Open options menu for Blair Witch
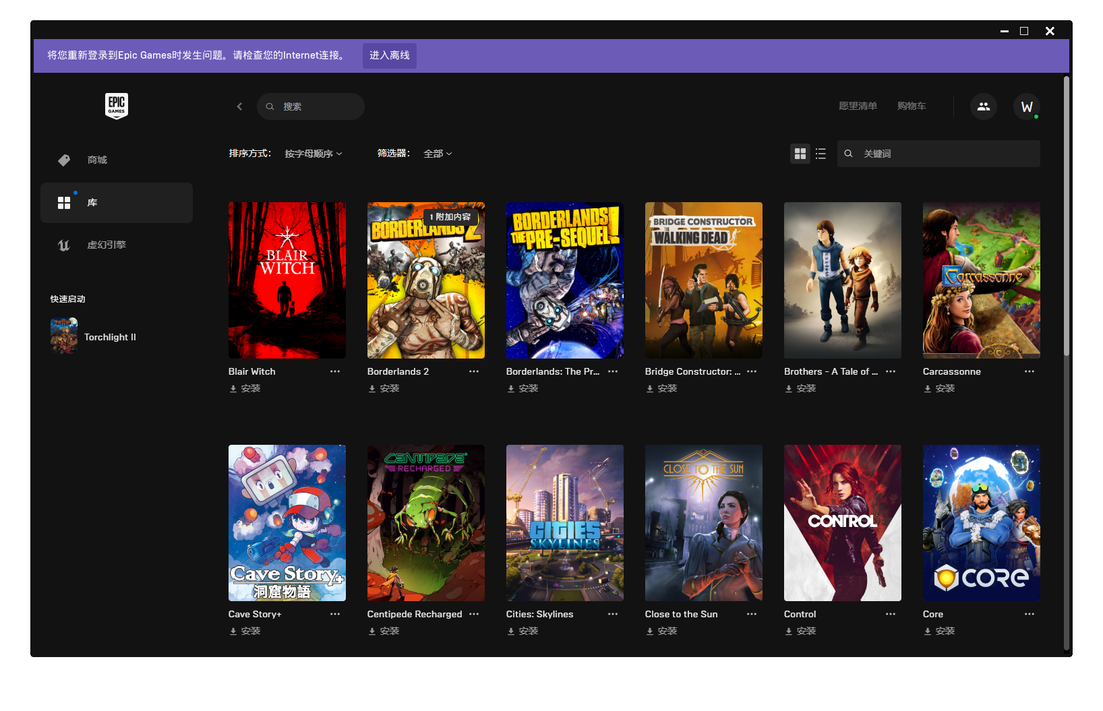 click(x=335, y=371)
